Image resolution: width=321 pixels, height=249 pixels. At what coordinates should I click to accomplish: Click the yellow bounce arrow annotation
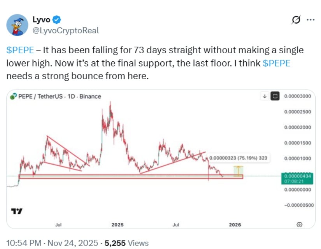(238, 171)
